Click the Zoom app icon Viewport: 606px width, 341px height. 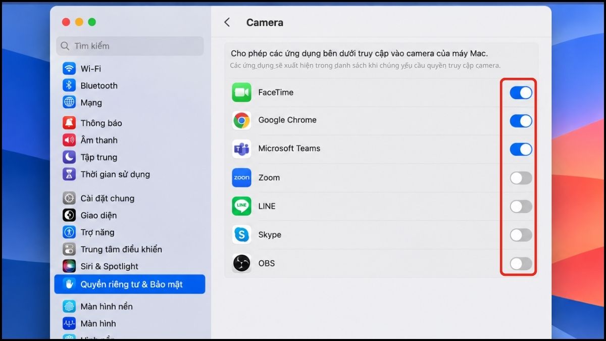coord(242,178)
